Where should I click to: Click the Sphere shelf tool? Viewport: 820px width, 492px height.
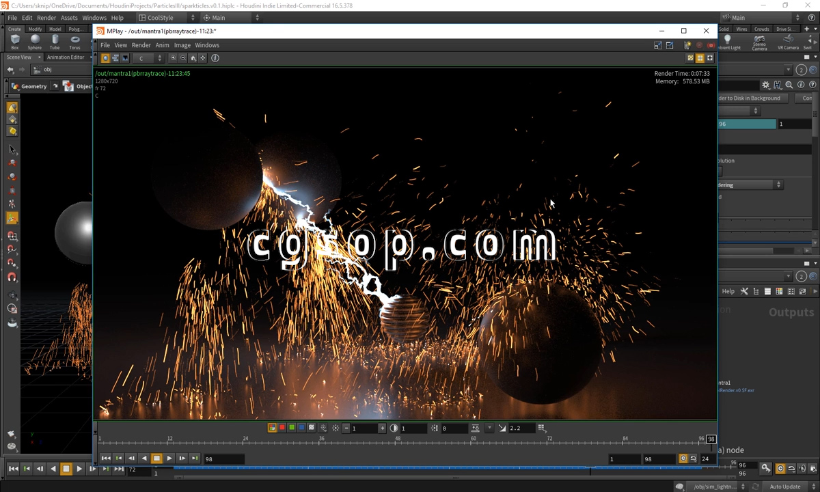tap(35, 42)
